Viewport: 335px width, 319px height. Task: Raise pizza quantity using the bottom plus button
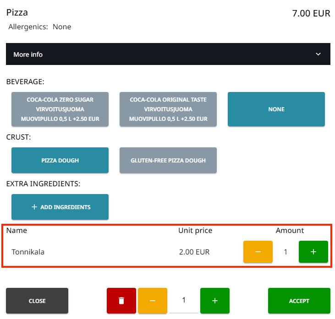pyautogui.click(x=214, y=301)
